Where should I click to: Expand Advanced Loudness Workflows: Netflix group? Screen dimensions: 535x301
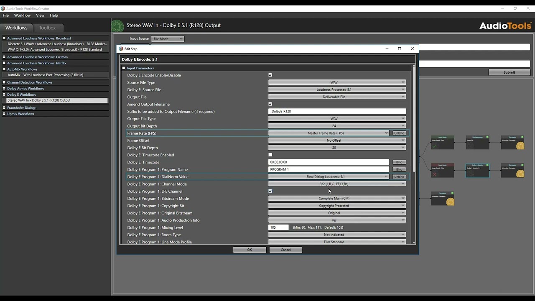click(x=4, y=63)
